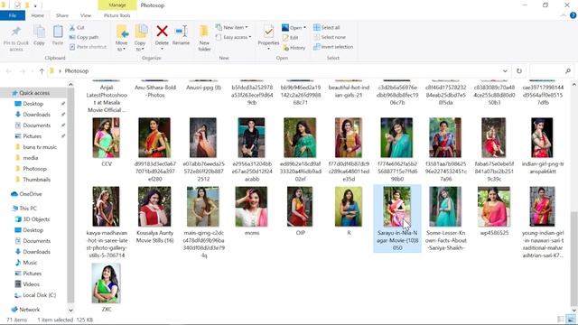Switch to details view button

[x=561, y=320]
